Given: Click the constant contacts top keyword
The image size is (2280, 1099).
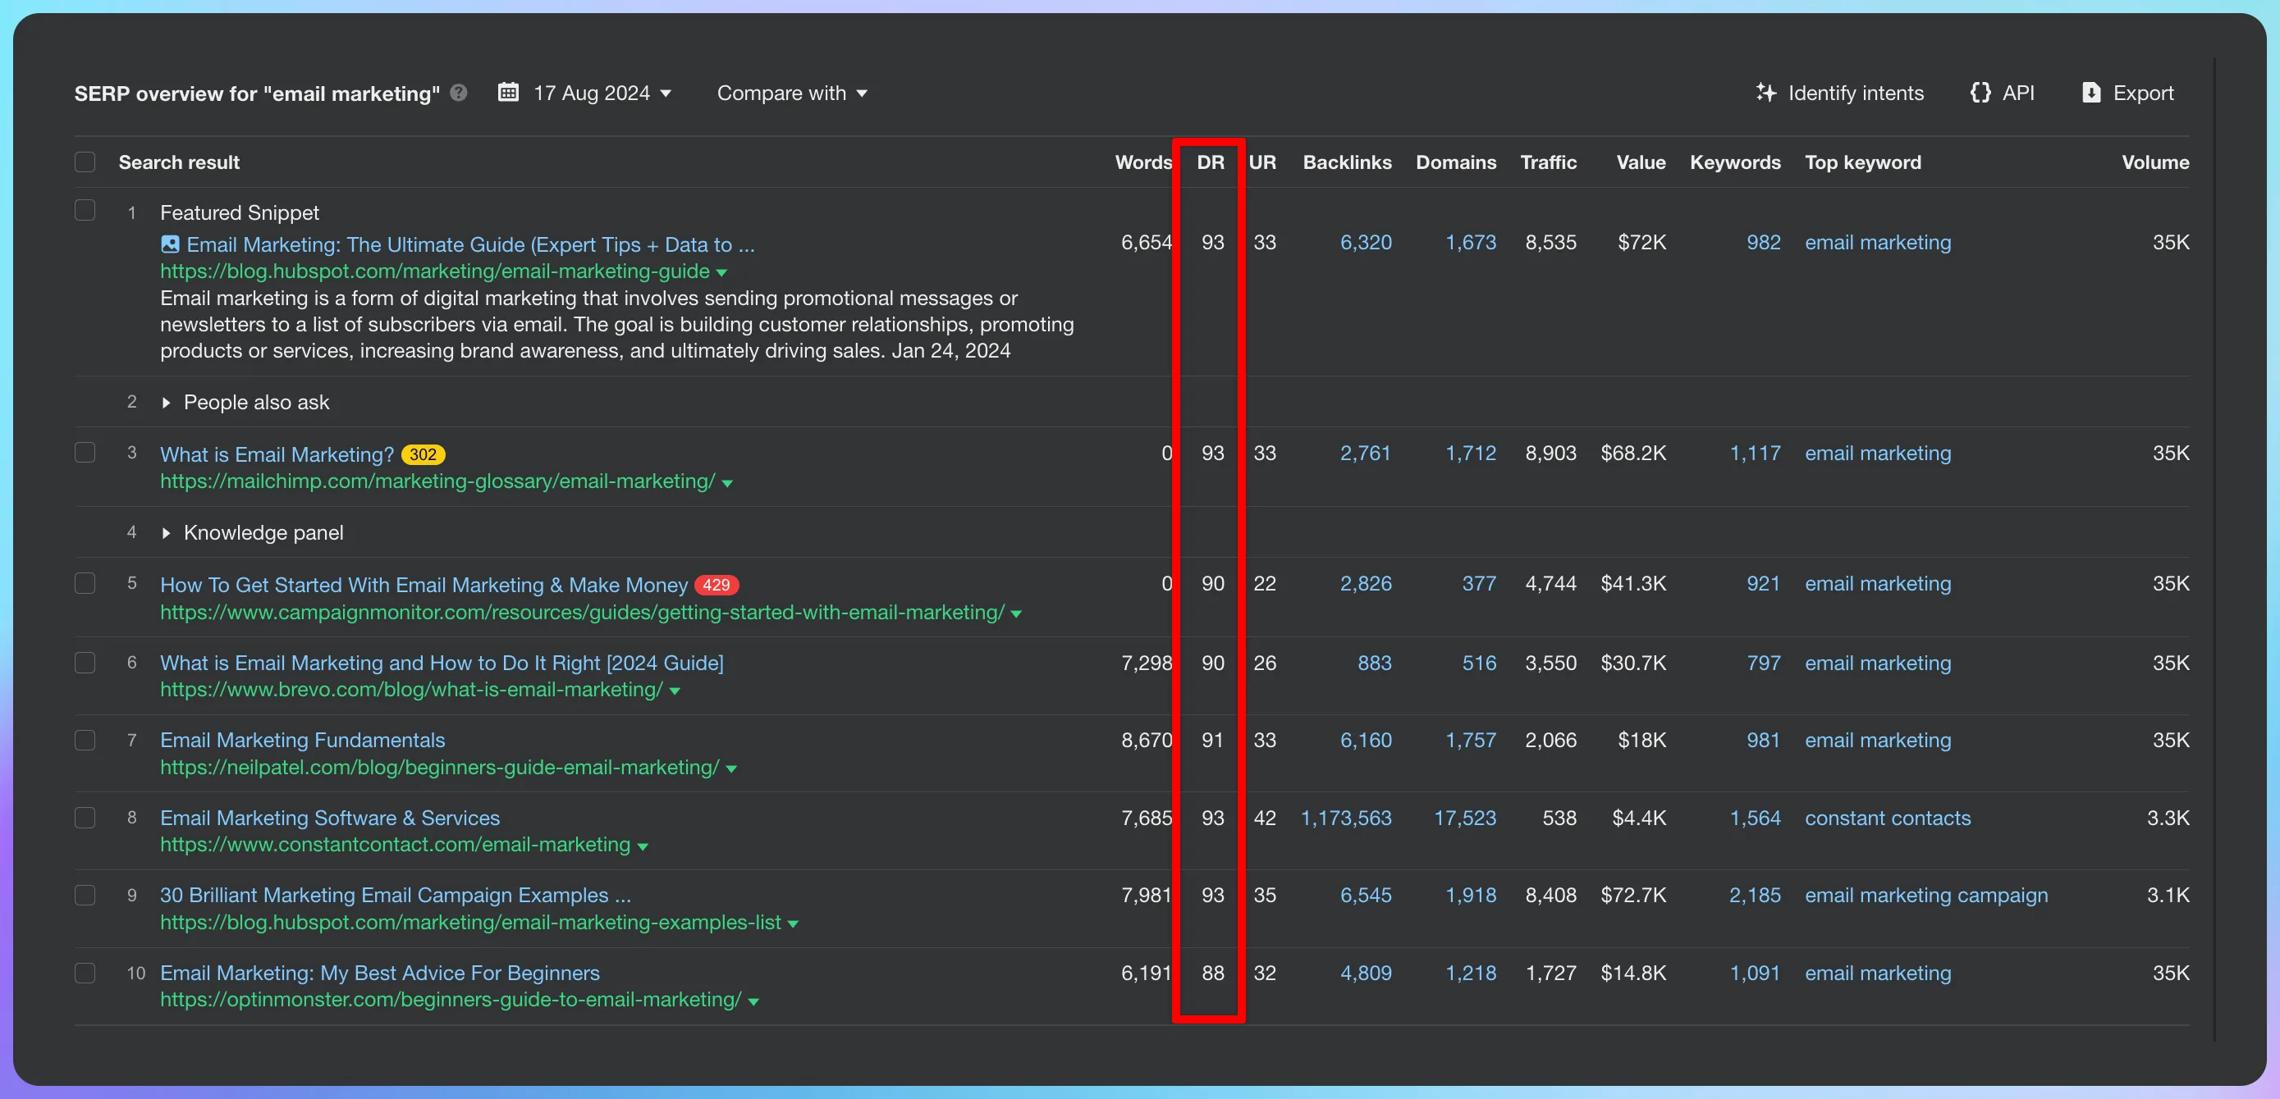Looking at the screenshot, I should (x=1888, y=818).
